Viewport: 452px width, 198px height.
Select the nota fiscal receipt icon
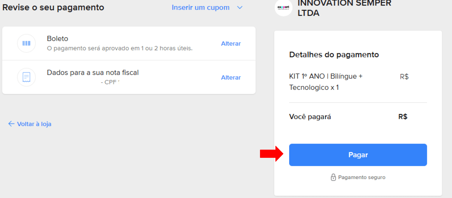pyautogui.click(x=26, y=77)
